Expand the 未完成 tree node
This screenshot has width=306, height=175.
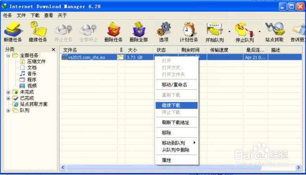(x=8, y=92)
